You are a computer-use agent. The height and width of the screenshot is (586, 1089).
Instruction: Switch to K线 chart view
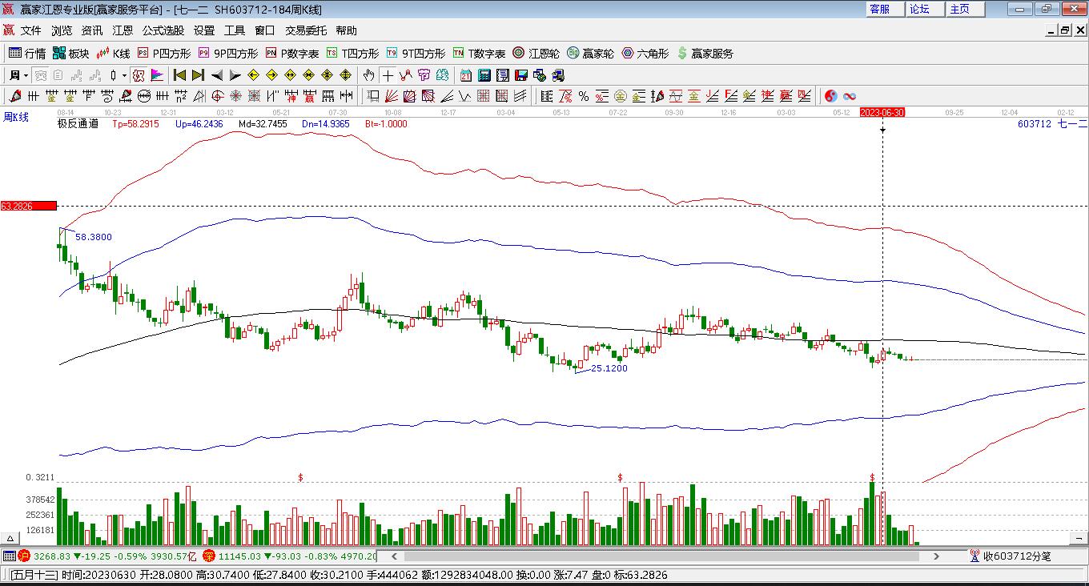[113, 54]
